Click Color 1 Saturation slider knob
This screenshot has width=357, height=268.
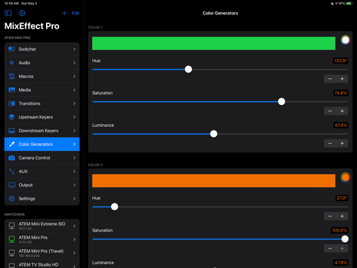coord(281,102)
